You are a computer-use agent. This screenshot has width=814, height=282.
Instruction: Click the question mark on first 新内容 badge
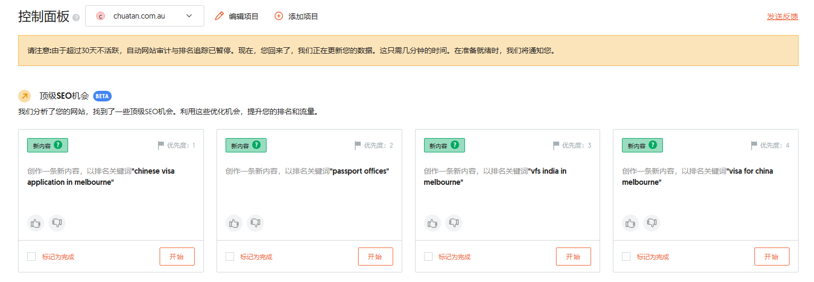point(58,145)
